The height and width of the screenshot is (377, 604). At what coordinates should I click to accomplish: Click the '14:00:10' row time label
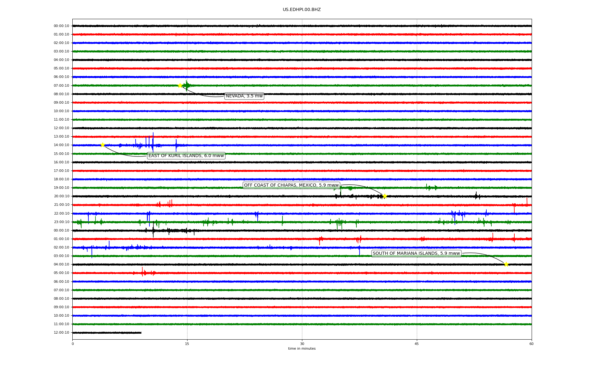61,145
